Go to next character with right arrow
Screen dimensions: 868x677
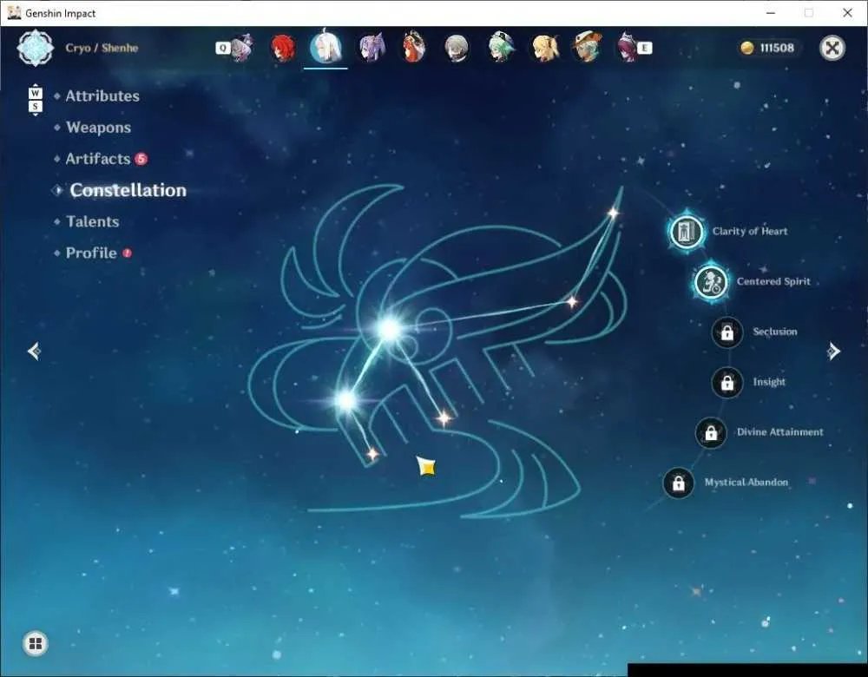pyautogui.click(x=833, y=351)
